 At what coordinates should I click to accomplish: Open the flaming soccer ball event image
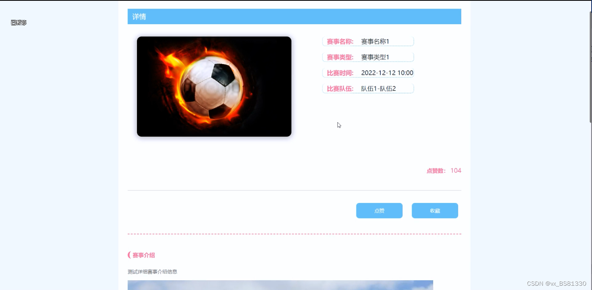(214, 87)
